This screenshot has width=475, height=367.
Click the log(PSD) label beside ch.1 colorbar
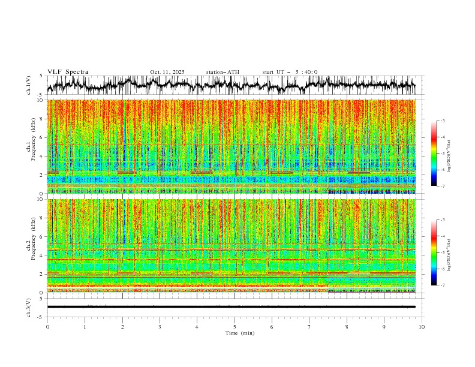pos(449,157)
